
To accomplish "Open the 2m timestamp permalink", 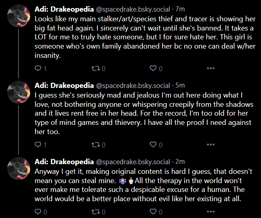I will [x=180, y=162].
